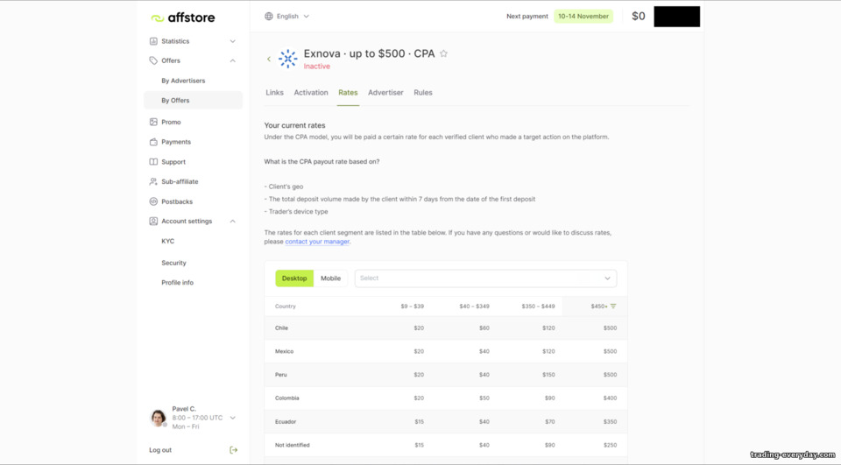Select the Rates tab
The width and height of the screenshot is (841, 465).
tap(348, 93)
